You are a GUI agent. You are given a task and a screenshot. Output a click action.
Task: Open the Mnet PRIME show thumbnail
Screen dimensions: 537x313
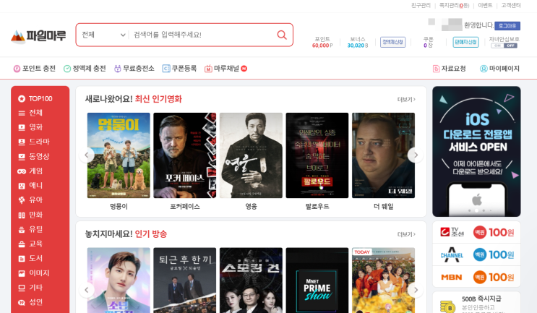[x=317, y=280]
